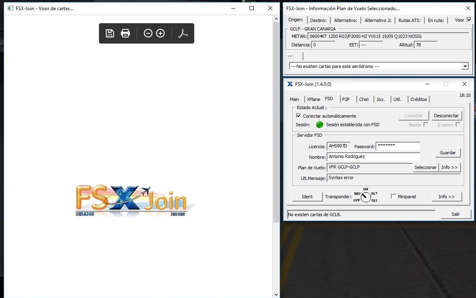The height and width of the screenshot is (298, 476).
Task: Click the Seleccionar flight plan button
Action: 425,167
